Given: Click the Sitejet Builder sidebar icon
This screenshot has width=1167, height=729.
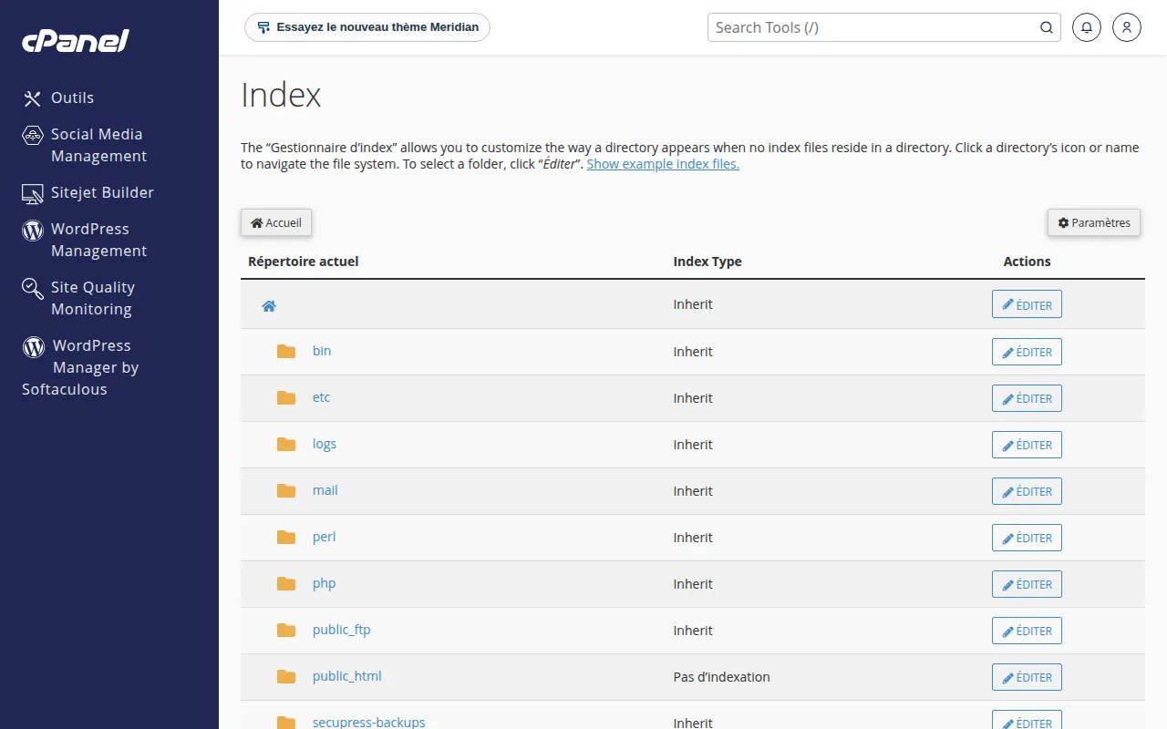Looking at the screenshot, I should (33, 193).
